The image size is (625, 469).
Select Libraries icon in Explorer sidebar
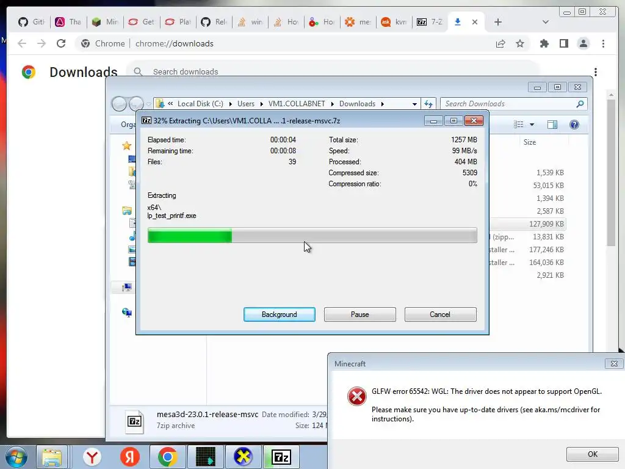pyautogui.click(x=127, y=210)
